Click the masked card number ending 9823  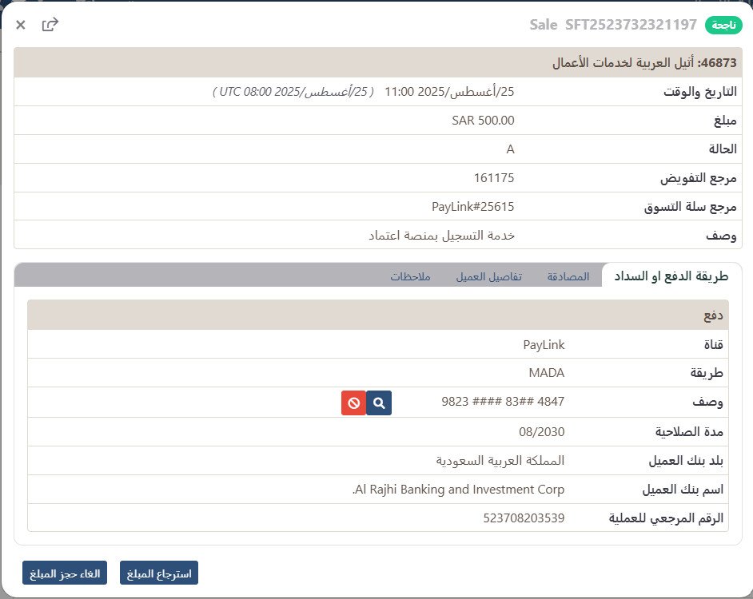tap(503, 403)
